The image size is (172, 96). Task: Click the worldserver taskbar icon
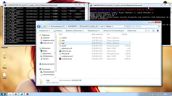pyautogui.click(x=27, y=94)
